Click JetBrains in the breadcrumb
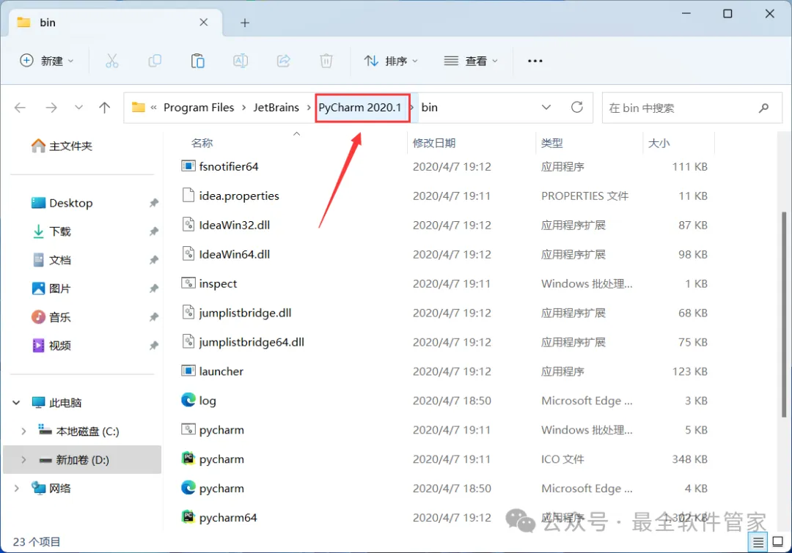Screen dimensions: 792x553 coord(276,108)
